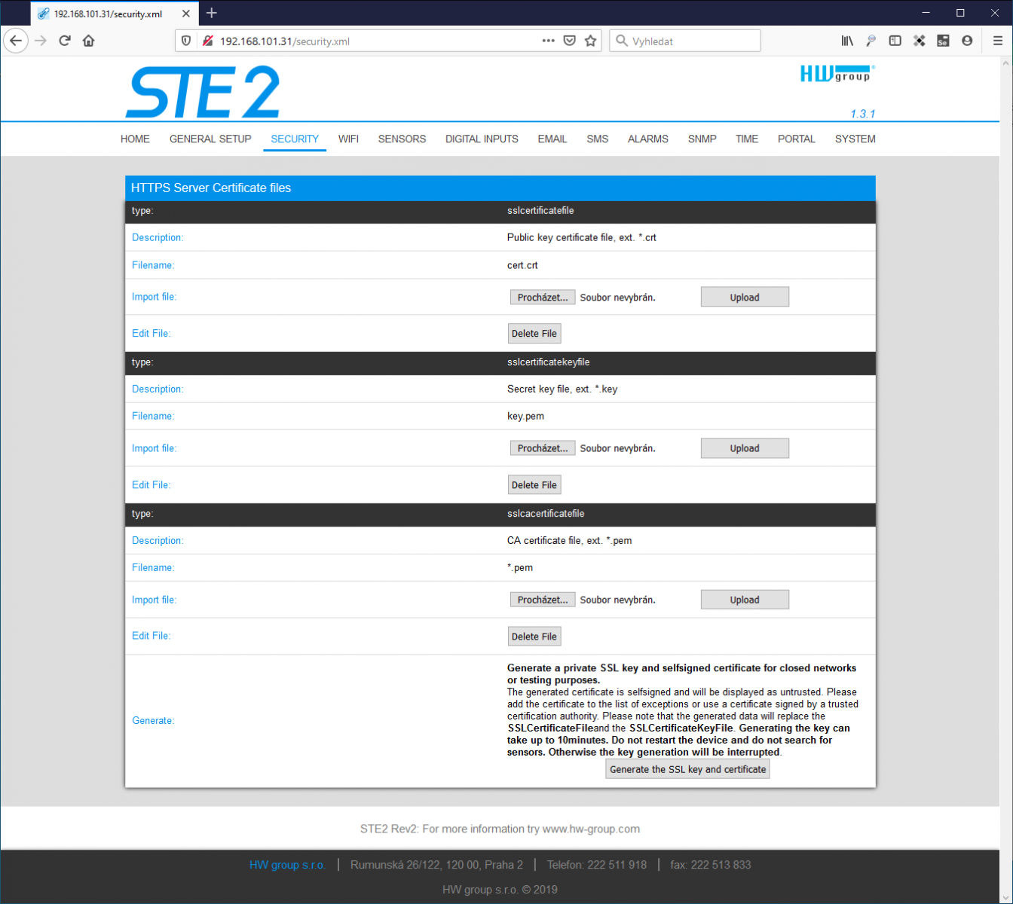Click the insecure connection padlock icon
Image resolution: width=1013 pixels, height=904 pixels.
[207, 41]
